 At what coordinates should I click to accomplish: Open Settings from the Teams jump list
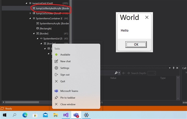coord(76,68)
